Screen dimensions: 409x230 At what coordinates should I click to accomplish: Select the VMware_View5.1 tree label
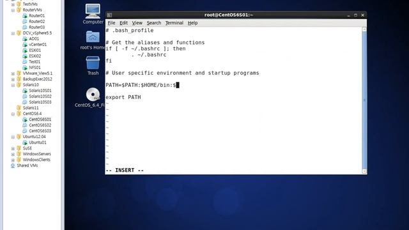38,73
